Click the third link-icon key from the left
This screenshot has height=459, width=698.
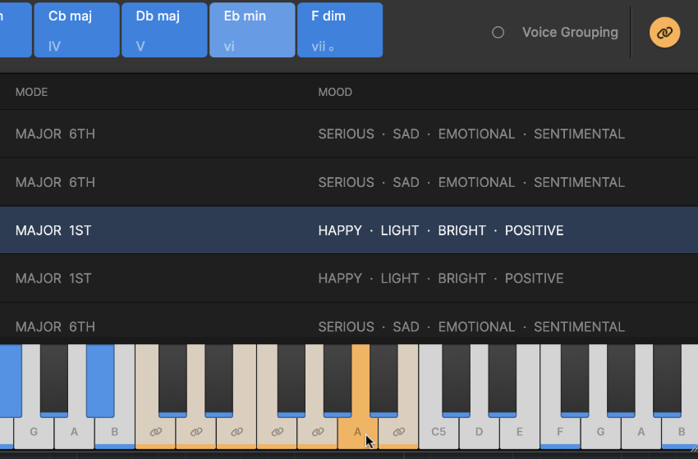click(x=236, y=432)
